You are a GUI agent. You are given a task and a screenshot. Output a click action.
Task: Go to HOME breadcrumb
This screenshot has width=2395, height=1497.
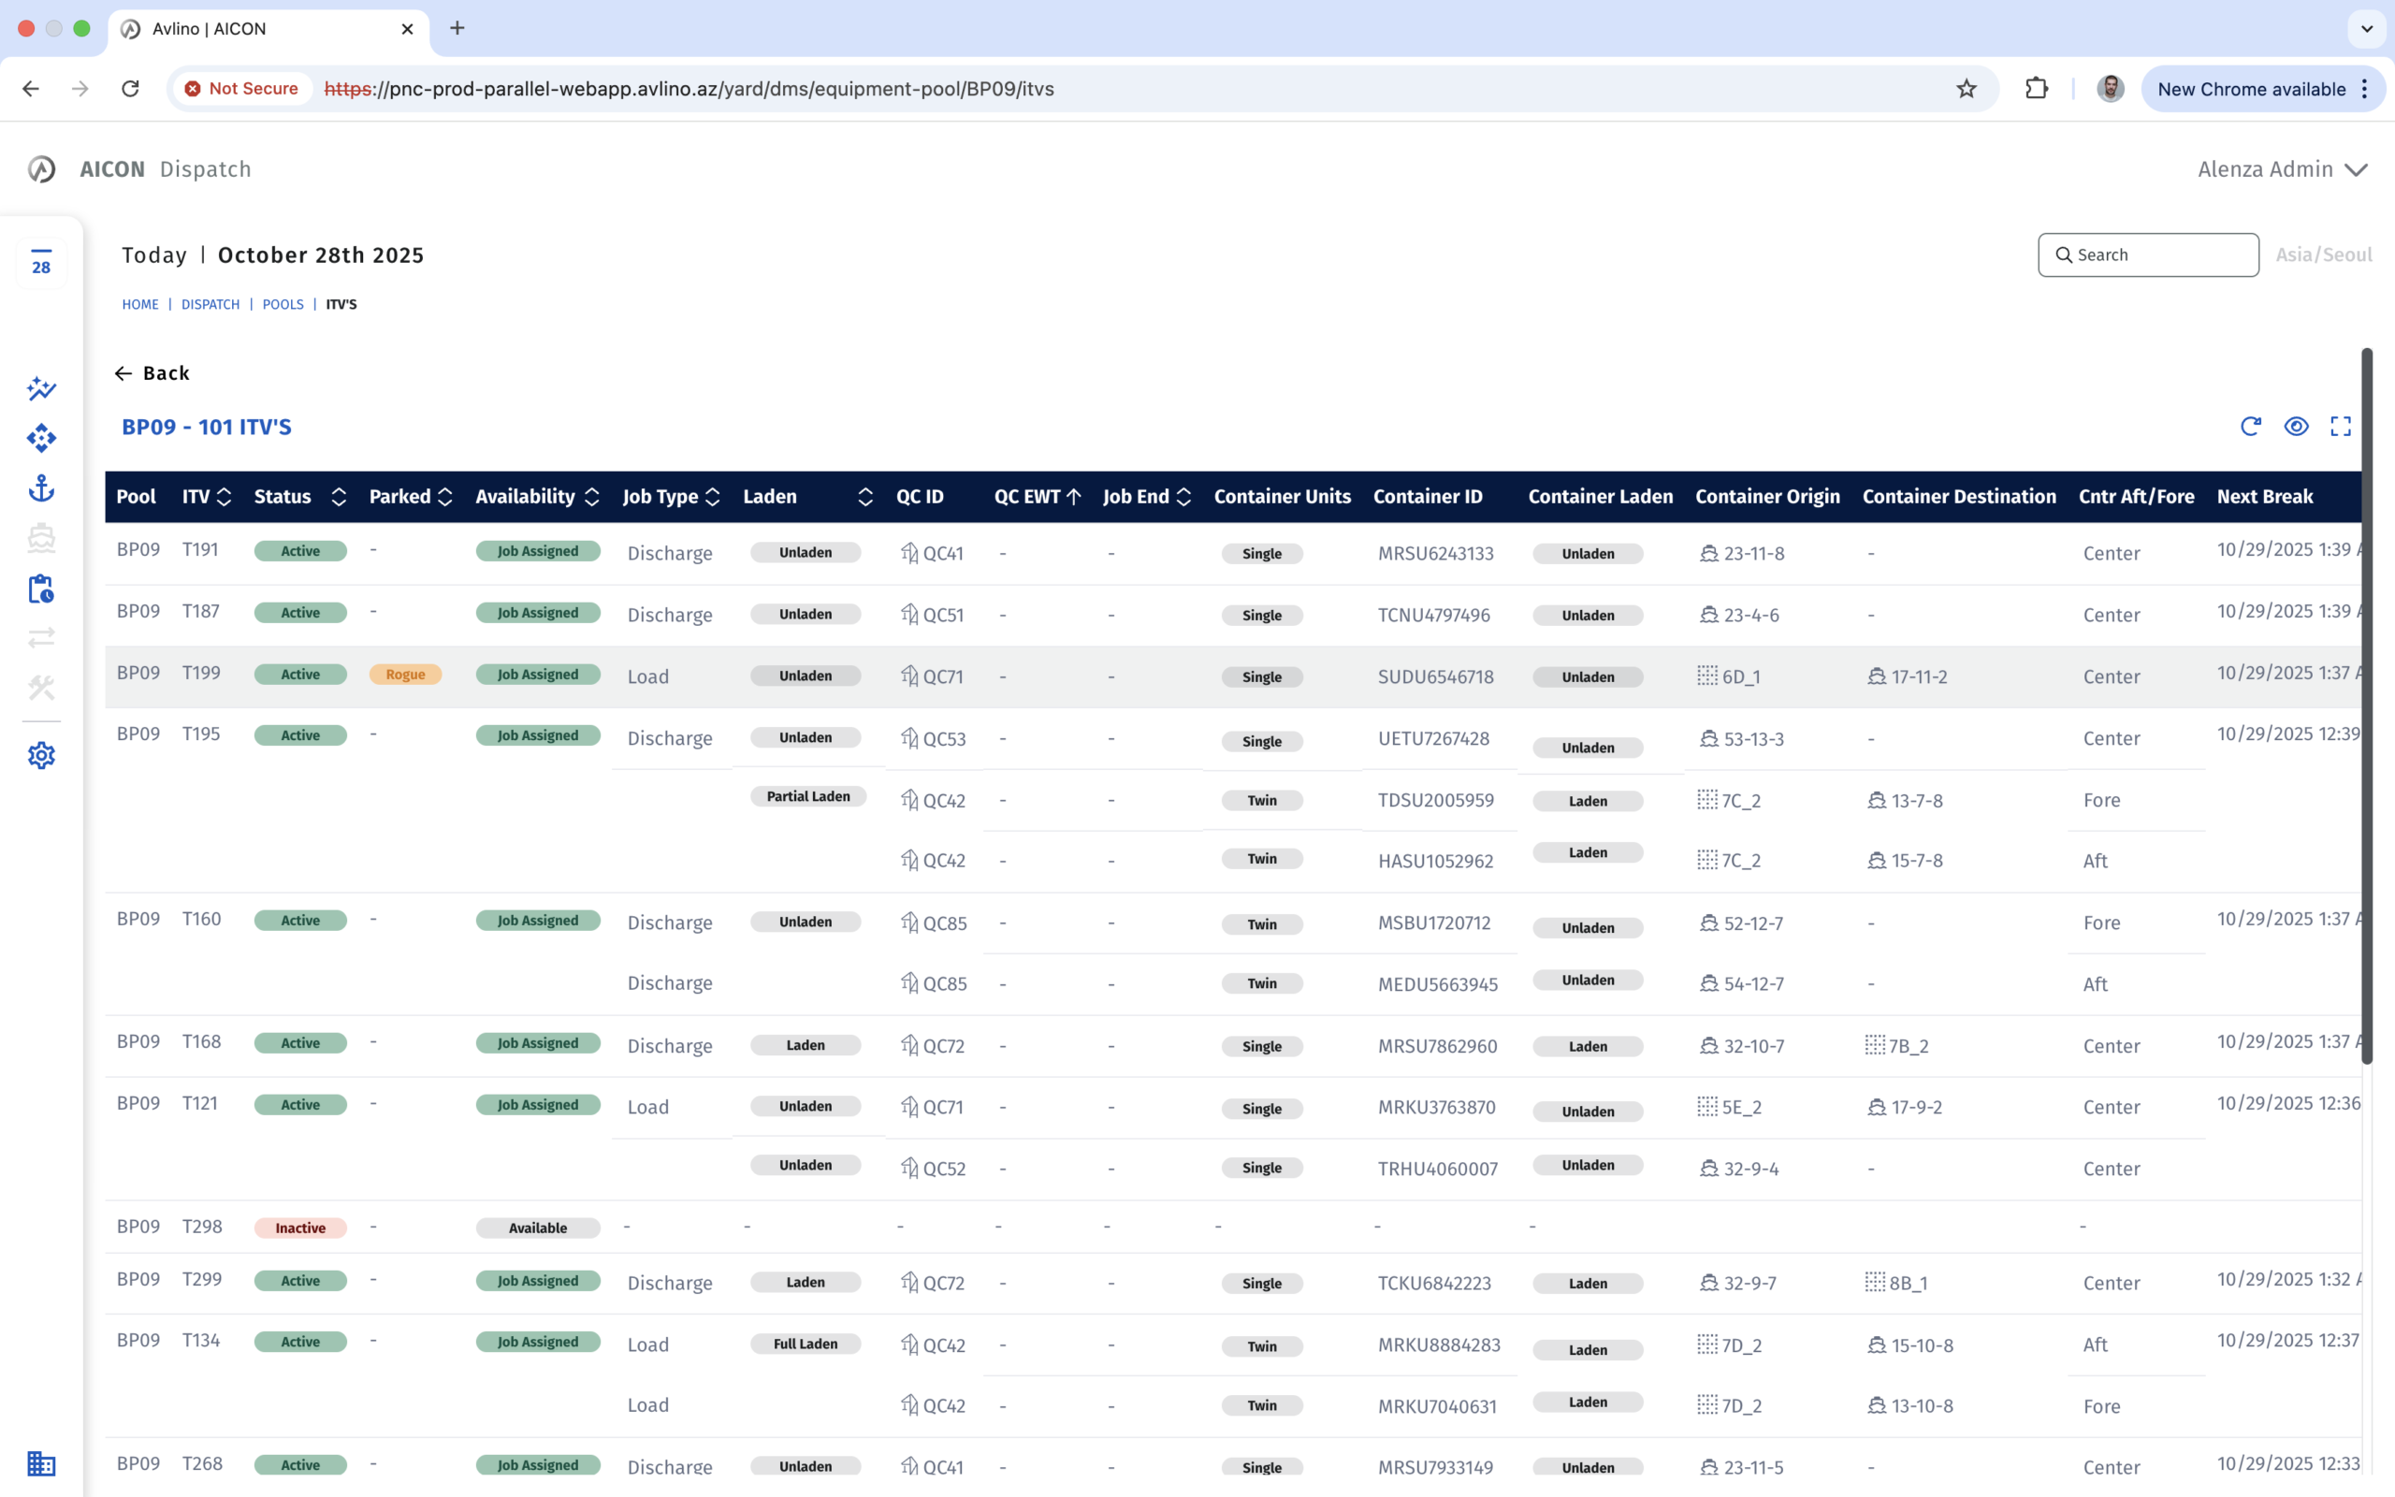(139, 305)
